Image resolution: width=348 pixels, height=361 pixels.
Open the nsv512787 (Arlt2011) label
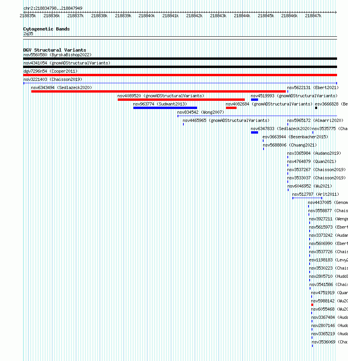point(316,194)
